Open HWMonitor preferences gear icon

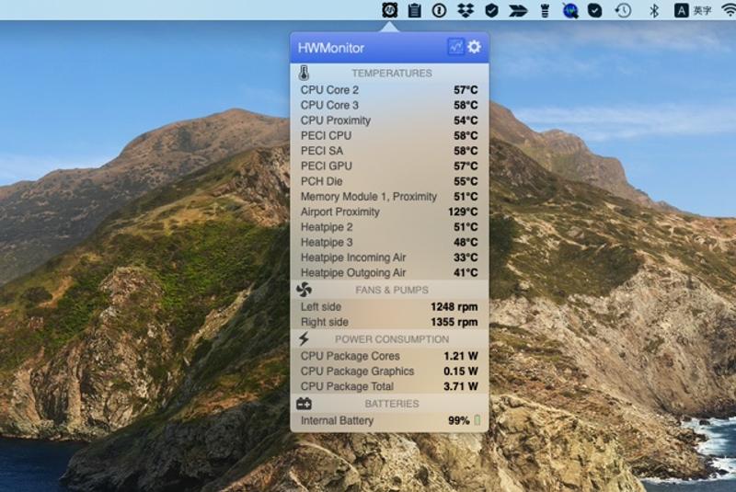tap(475, 47)
